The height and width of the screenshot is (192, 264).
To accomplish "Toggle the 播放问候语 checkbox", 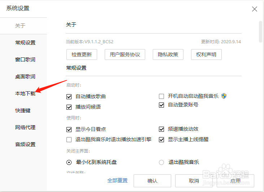I will 69,107.
